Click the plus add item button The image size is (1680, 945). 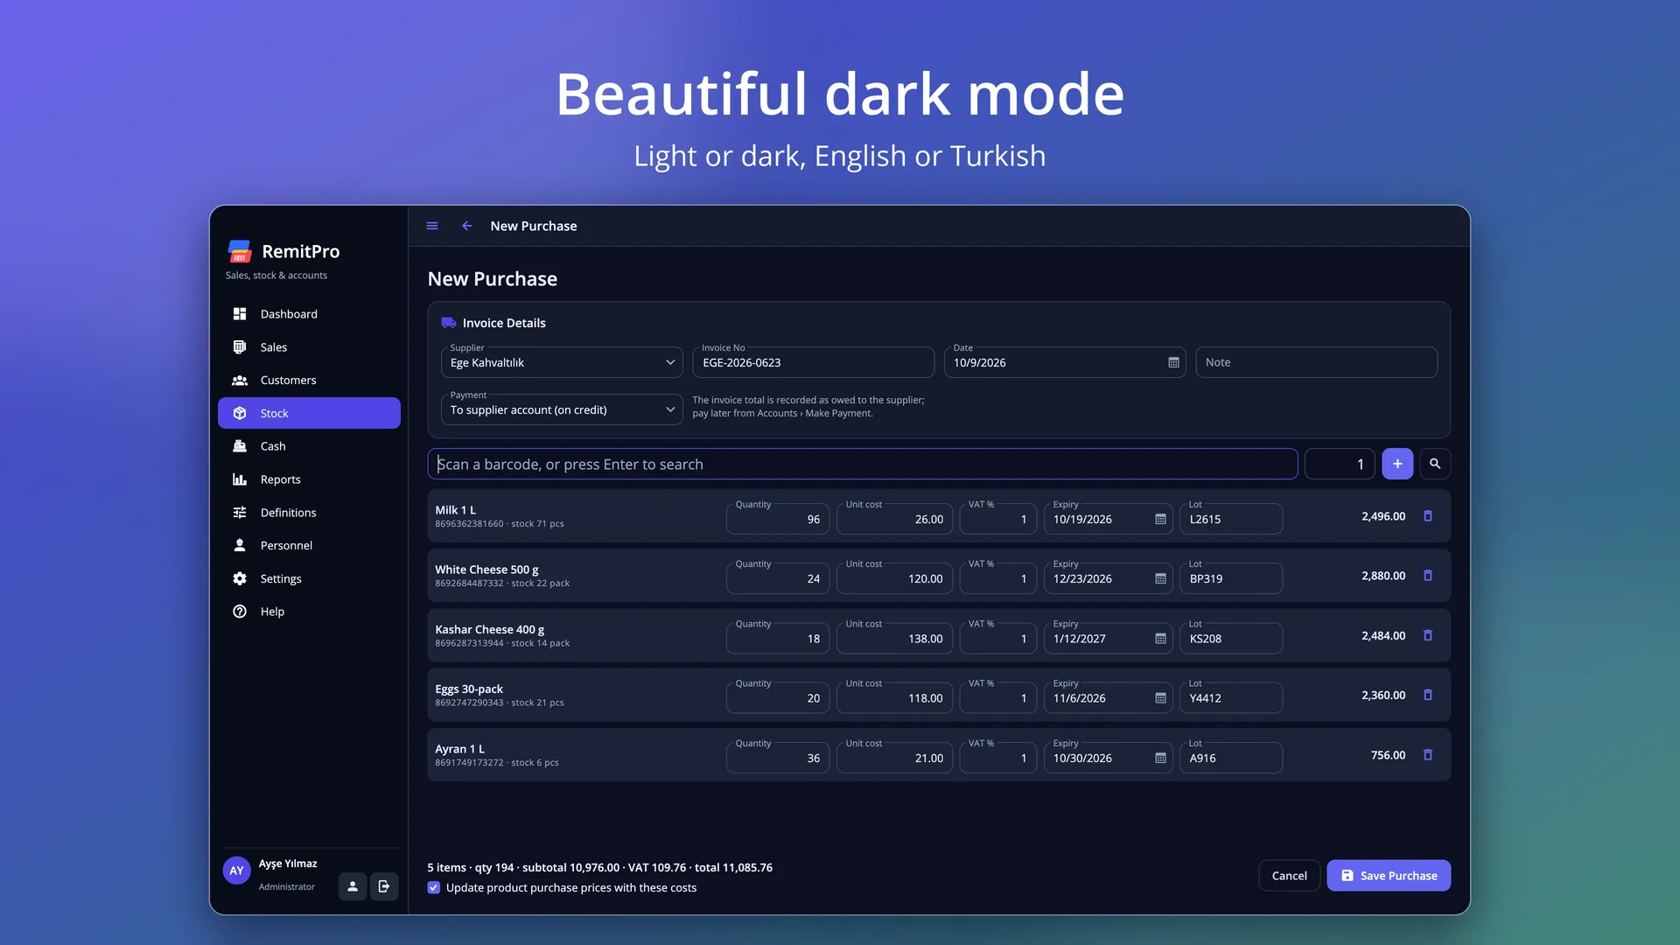coord(1397,464)
